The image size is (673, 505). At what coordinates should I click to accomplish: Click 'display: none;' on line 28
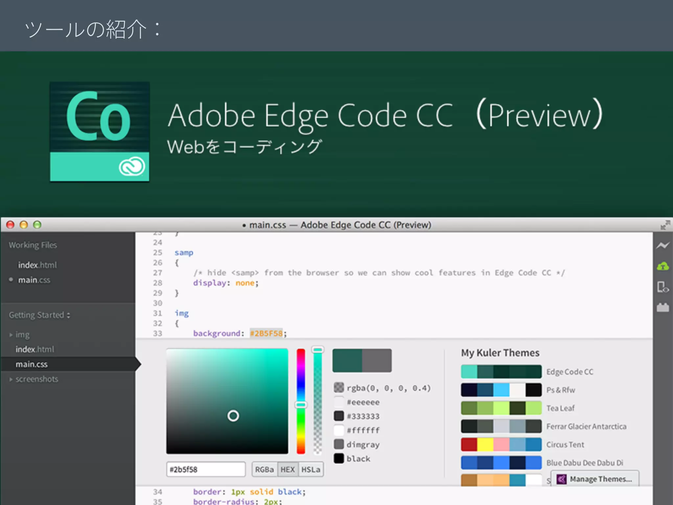click(x=226, y=283)
